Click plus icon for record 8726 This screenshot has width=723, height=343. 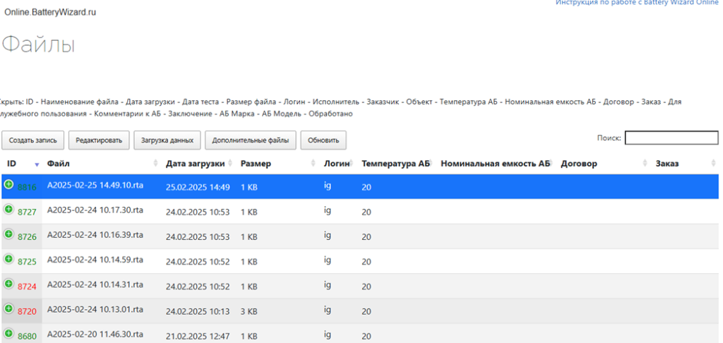pyautogui.click(x=8, y=234)
